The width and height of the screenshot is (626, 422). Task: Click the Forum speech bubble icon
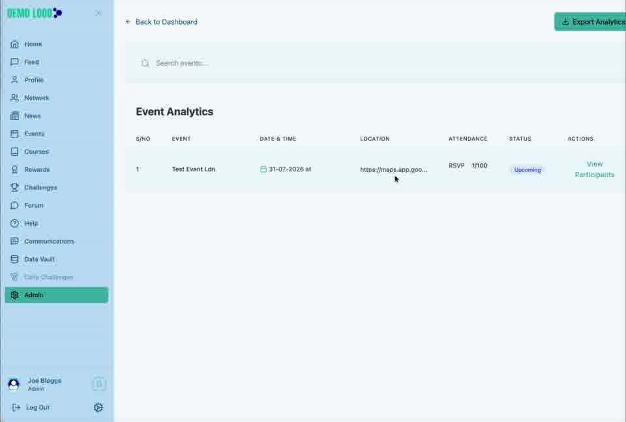(14, 205)
